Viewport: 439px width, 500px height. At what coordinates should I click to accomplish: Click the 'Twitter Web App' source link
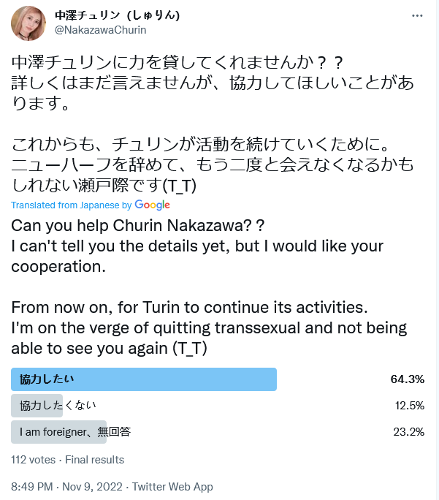(x=172, y=487)
